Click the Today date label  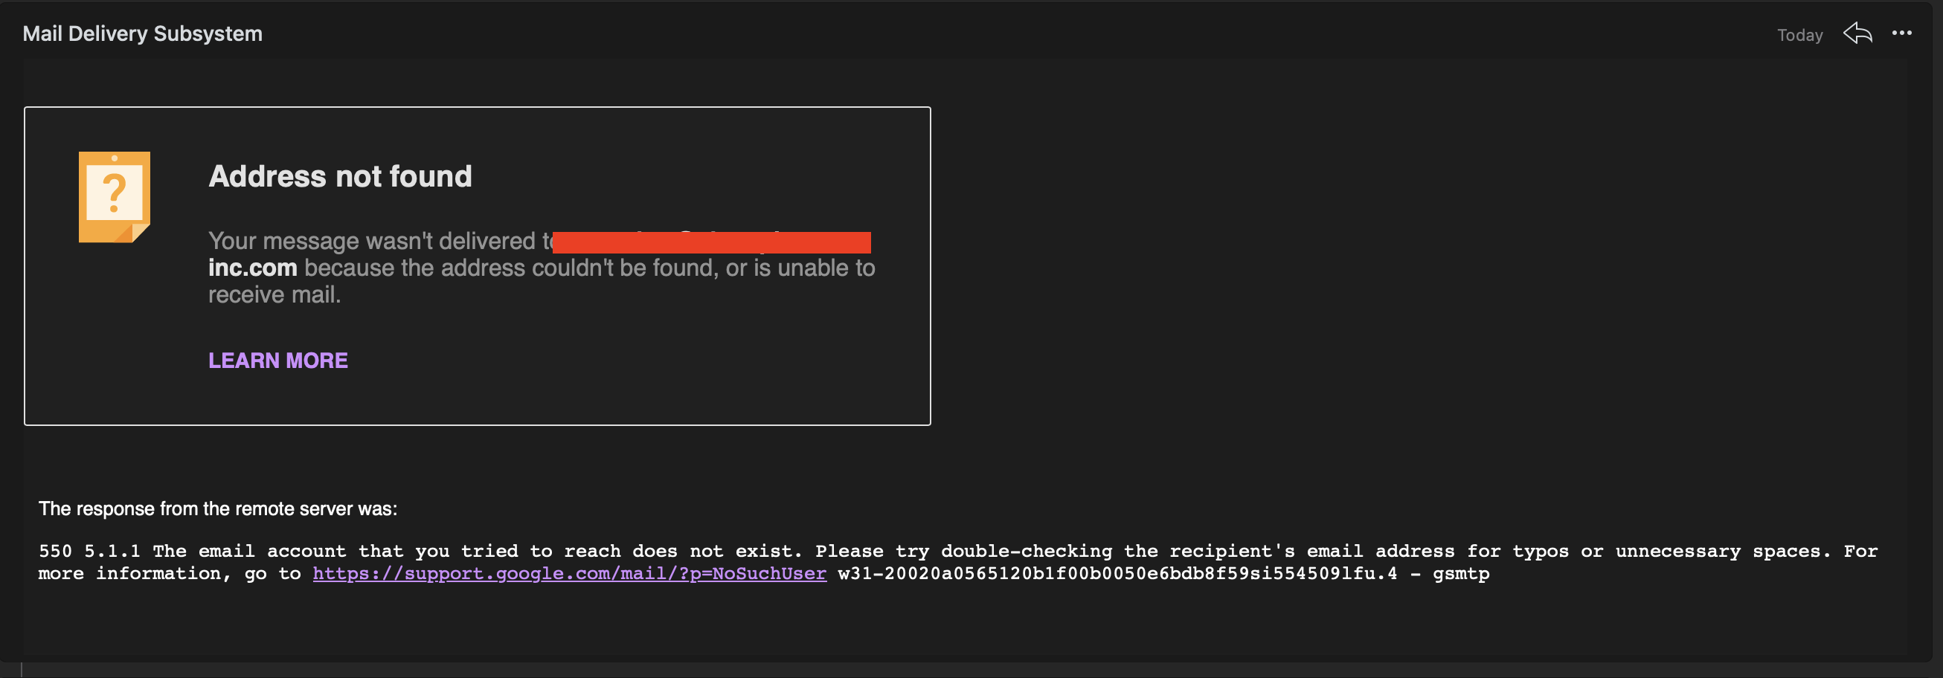(x=1799, y=35)
